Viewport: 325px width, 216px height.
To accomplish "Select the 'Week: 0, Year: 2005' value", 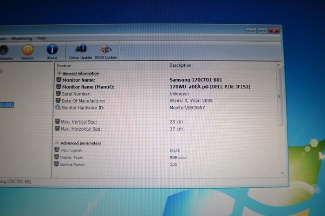I will point(191,101).
